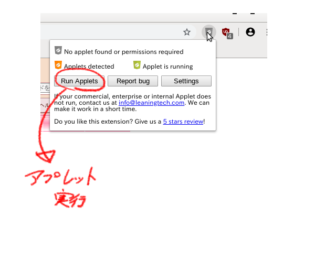Follow the '5 stars review' link
This screenshot has height=262, width=315.
click(x=183, y=122)
